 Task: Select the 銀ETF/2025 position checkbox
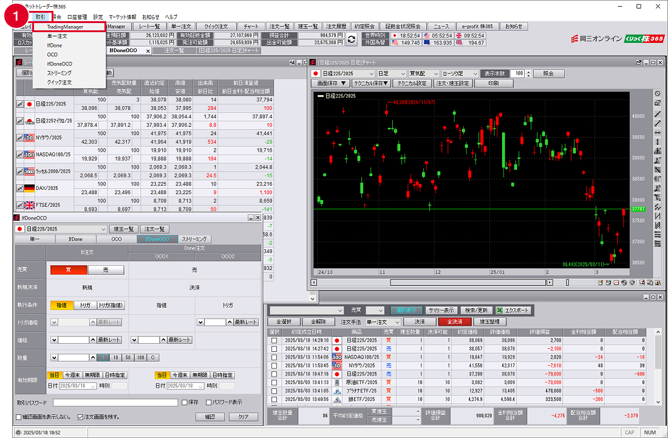(274, 399)
